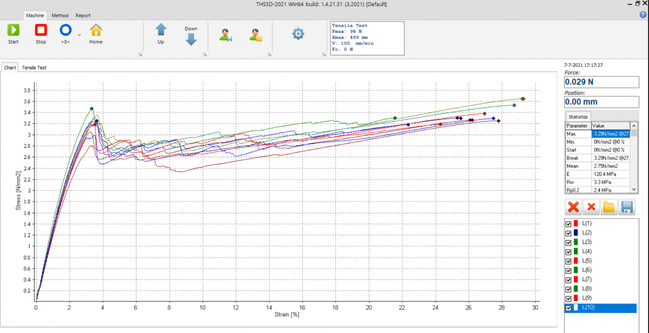Toggle the L(3) curve checkbox

[x=568, y=243]
